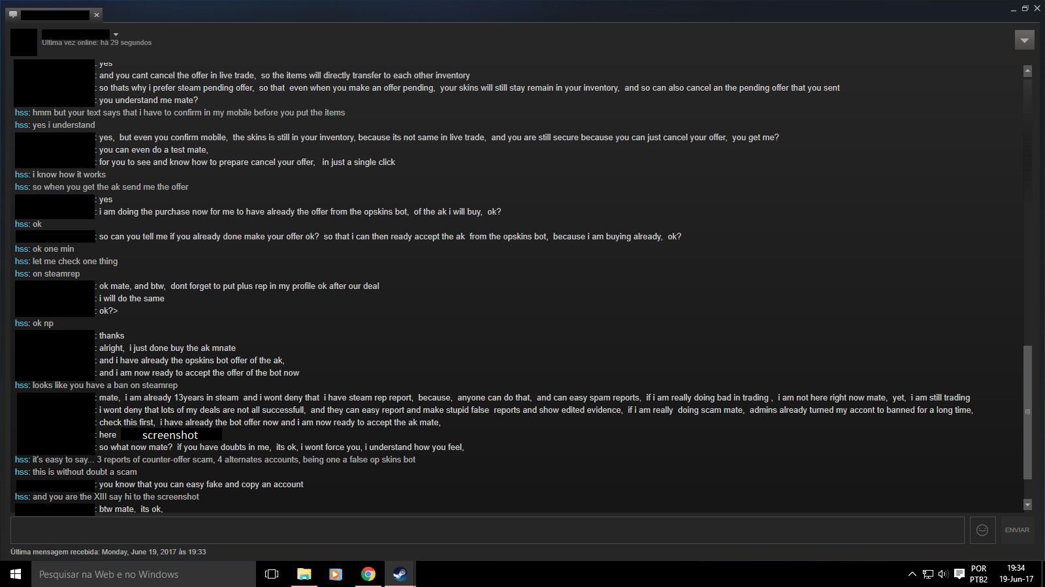The height and width of the screenshot is (587, 1045).
Task: Close the chat tab with the X
Action: 97,14
